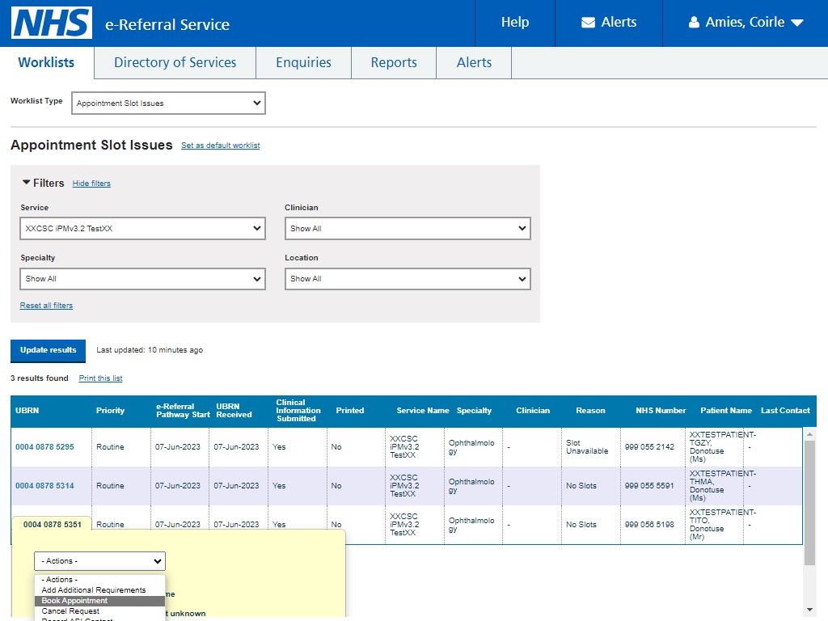Open UBRN 0004 0878 5314

coord(44,486)
